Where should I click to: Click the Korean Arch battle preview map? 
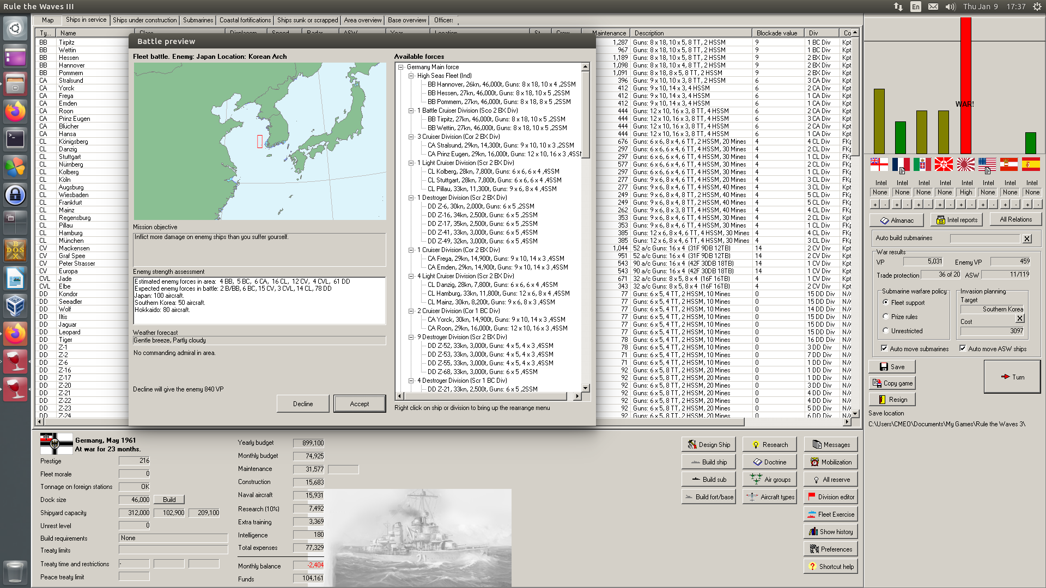pyautogui.click(x=260, y=141)
